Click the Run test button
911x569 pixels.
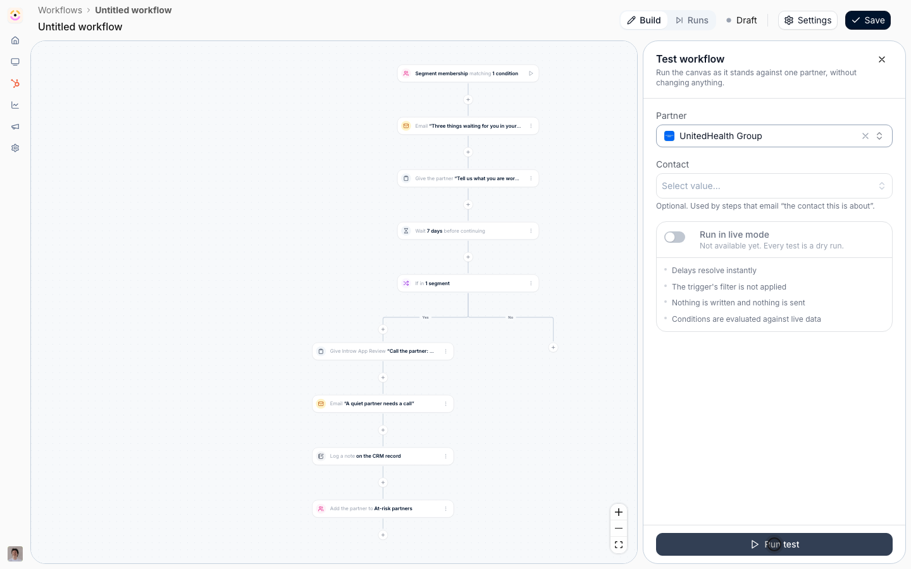tap(774, 544)
